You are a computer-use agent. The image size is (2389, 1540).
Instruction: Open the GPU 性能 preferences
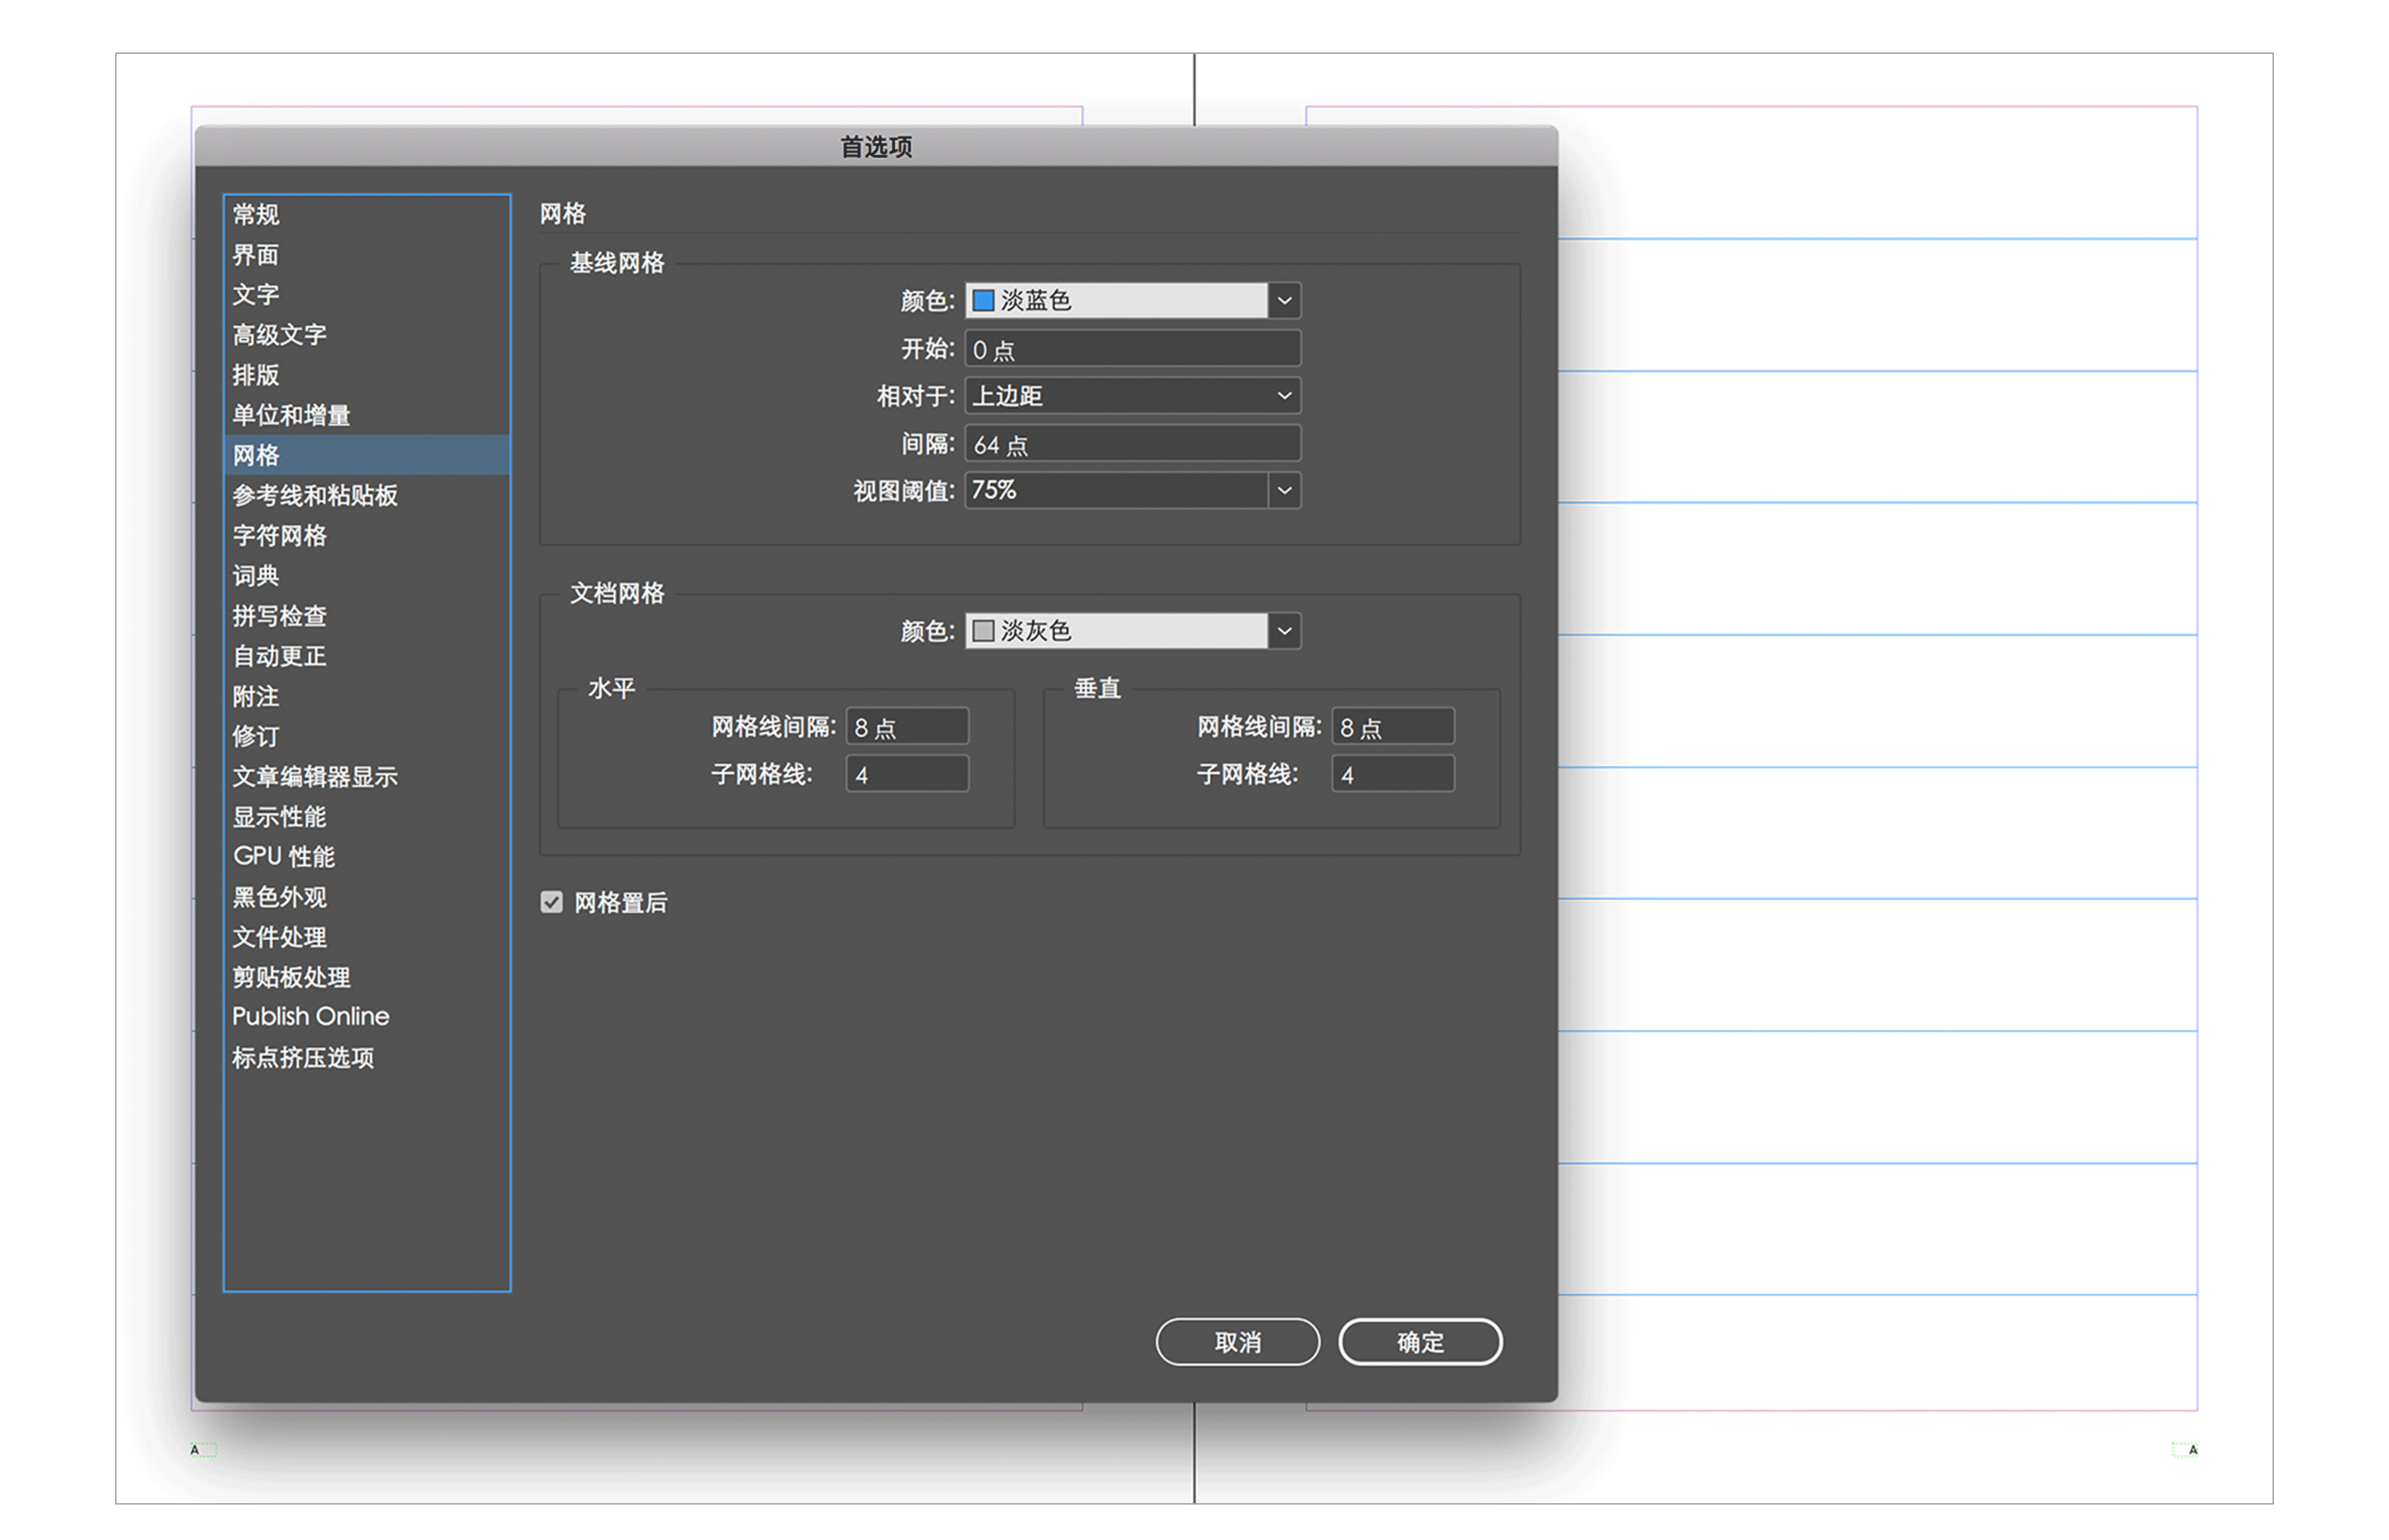click(x=284, y=856)
